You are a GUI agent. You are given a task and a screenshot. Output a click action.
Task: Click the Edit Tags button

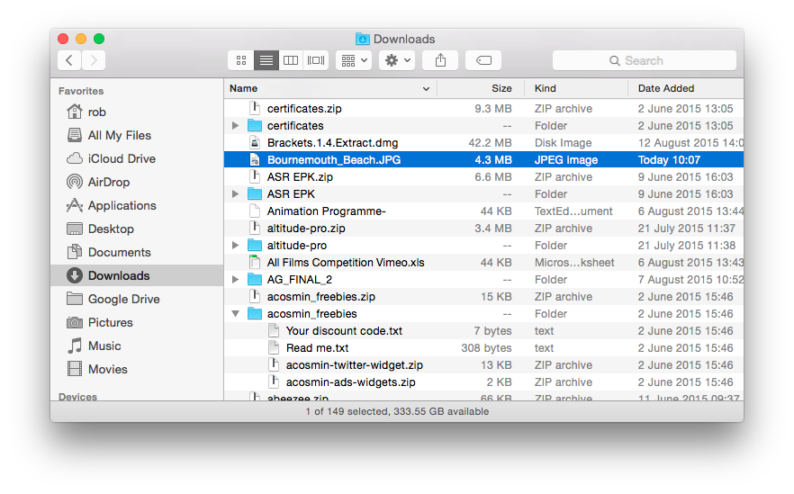pyautogui.click(x=483, y=61)
